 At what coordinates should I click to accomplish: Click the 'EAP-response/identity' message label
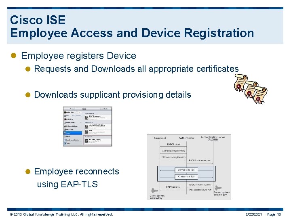(x=173, y=157)
